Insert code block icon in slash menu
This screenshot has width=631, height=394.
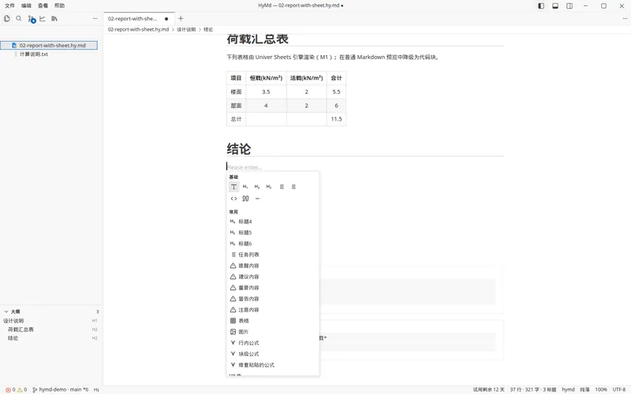233,199
